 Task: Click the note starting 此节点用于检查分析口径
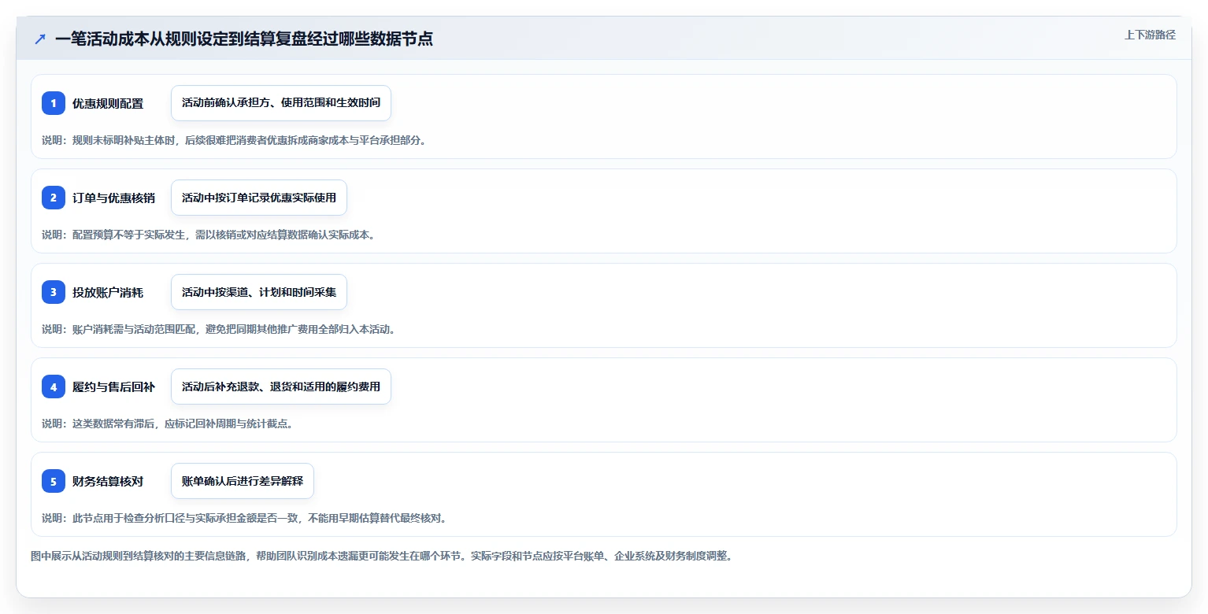click(245, 518)
